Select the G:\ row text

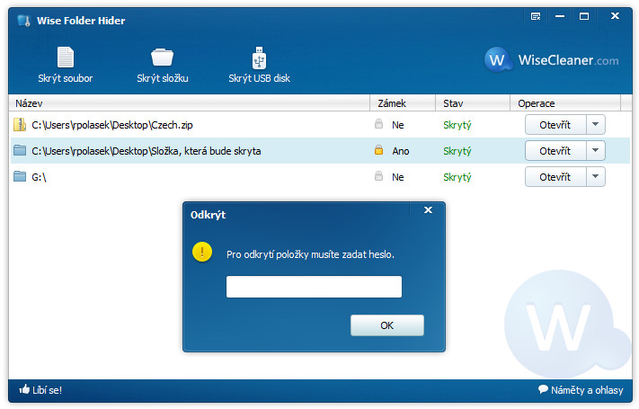tap(40, 177)
